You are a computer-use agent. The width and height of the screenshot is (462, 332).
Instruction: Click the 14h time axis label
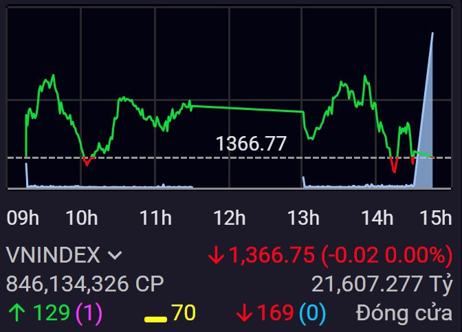tap(377, 219)
